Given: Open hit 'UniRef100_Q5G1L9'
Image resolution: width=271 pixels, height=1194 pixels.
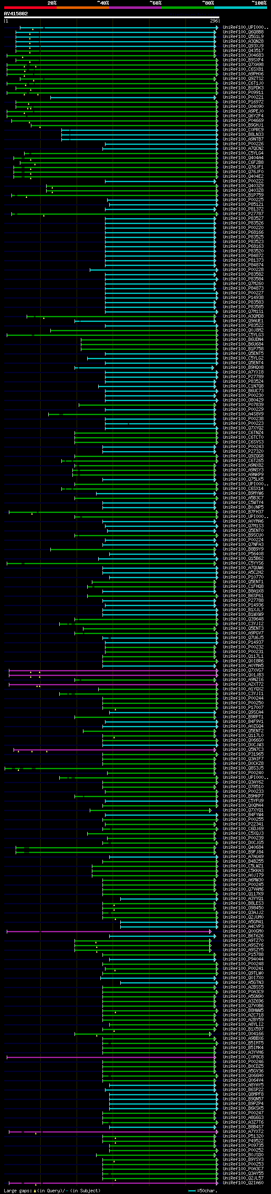Looking at the screenshot, I should point(243,36).
